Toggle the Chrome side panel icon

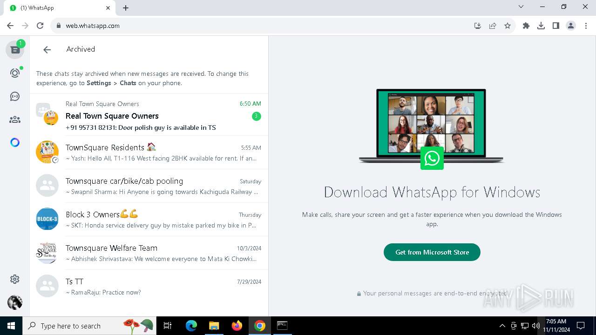(x=556, y=26)
